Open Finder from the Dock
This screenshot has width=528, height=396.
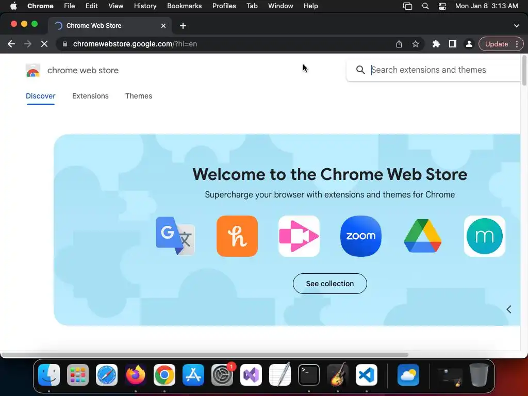[x=49, y=375]
